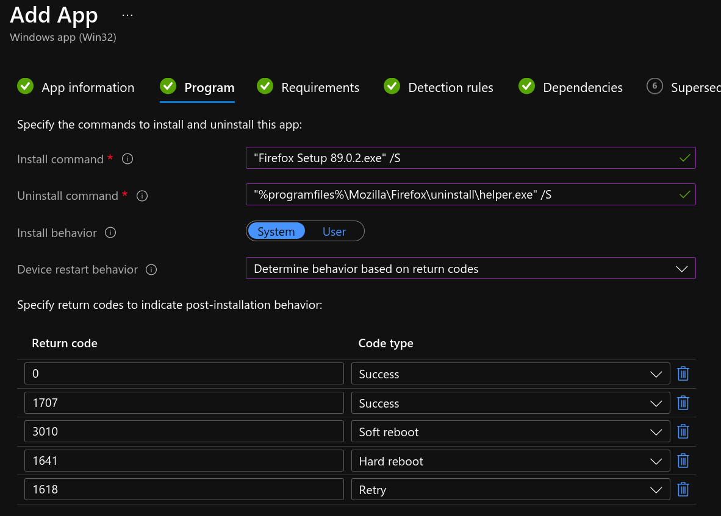Click the Device restart behavior info icon
Screen dimensions: 721x516
pos(151,269)
